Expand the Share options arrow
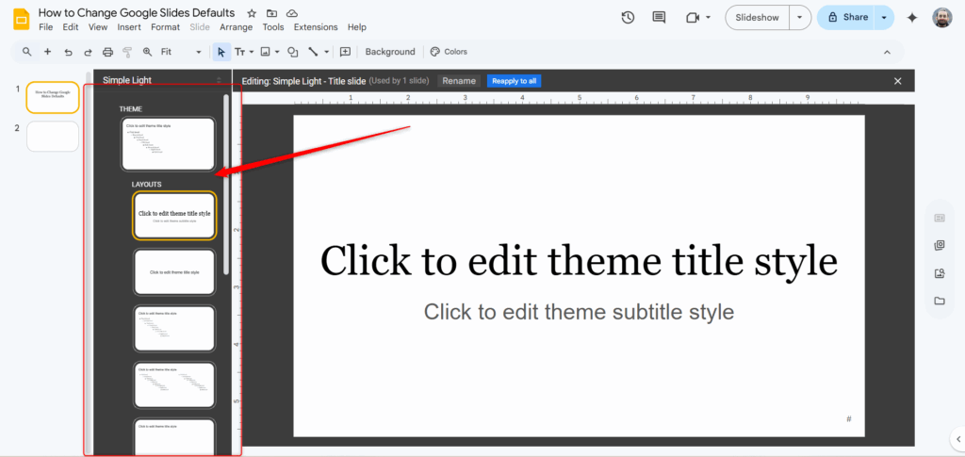 pyautogui.click(x=884, y=17)
